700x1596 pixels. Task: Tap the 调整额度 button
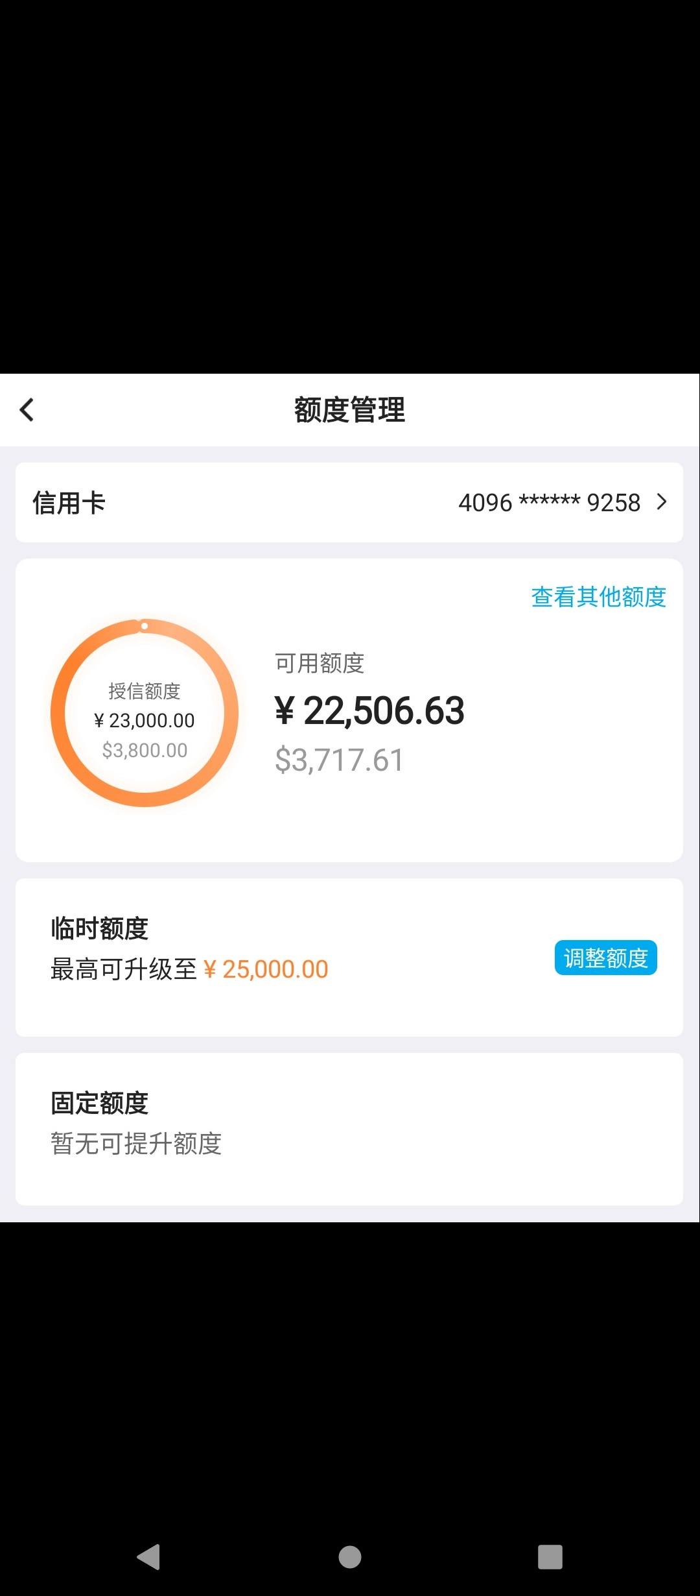pos(605,958)
